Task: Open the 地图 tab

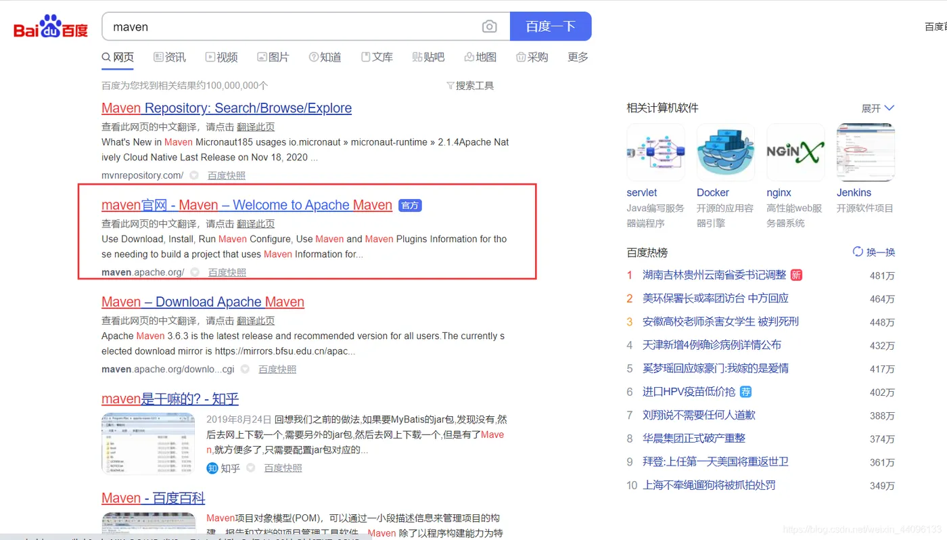Action: (480, 58)
